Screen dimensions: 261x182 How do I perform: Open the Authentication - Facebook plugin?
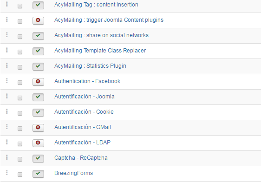tap(87, 81)
